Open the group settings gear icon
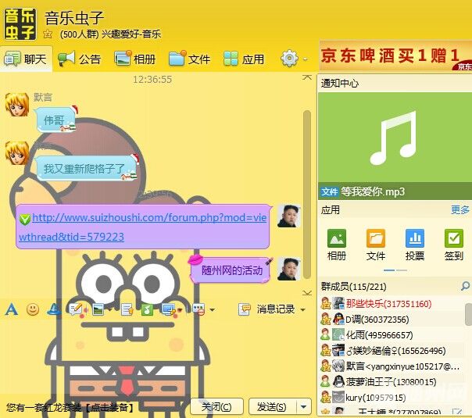This screenshot has width=472, height=418. point(290,59)
